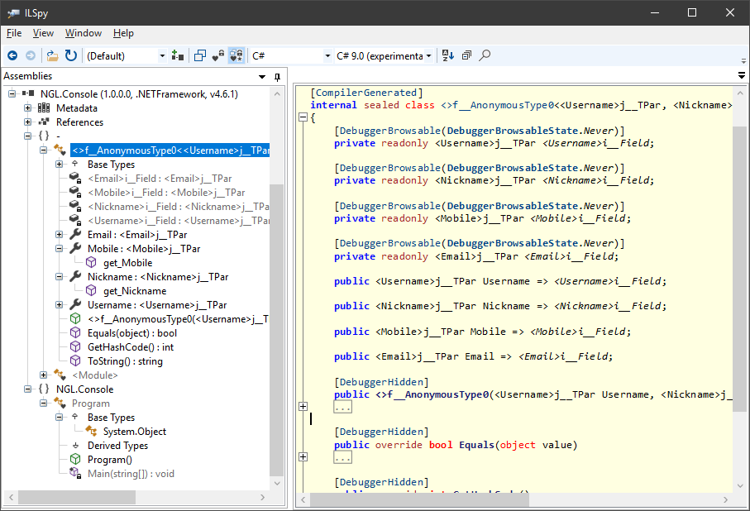Open the Window menu
The width and height of the screenshot is (750, 511).
pyautogui.click(x=84, y=33)
